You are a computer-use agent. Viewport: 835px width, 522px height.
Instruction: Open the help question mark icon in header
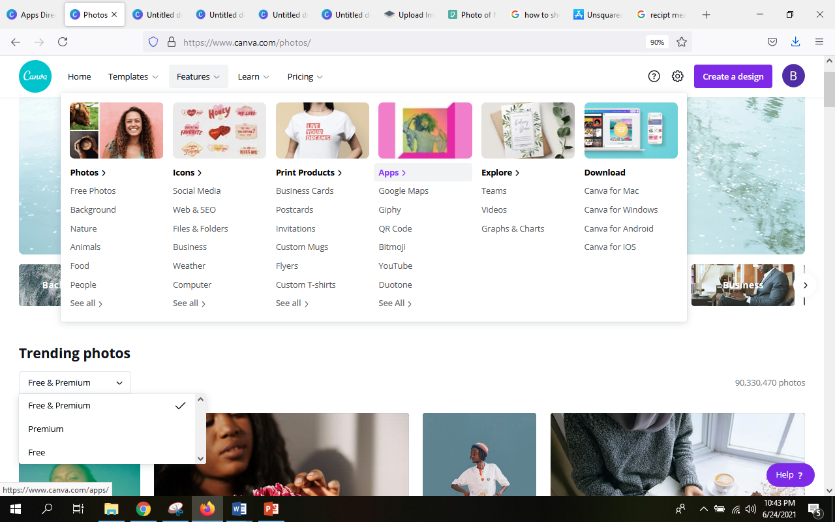654,76
